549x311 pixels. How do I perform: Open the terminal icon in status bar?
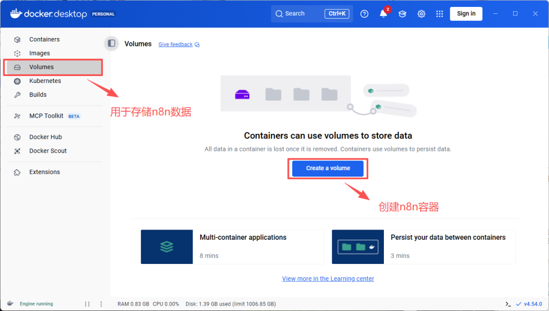pyautogui.click(x=508, y=304)
